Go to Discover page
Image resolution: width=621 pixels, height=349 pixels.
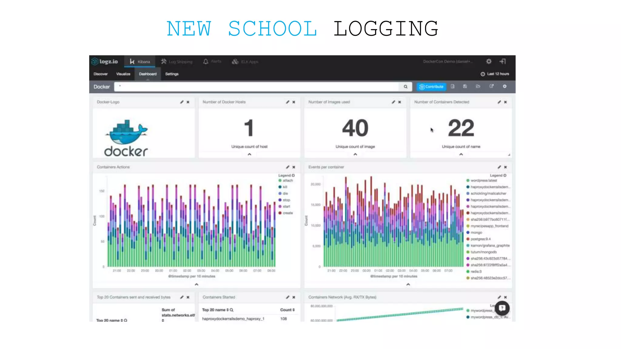point(101,74)
